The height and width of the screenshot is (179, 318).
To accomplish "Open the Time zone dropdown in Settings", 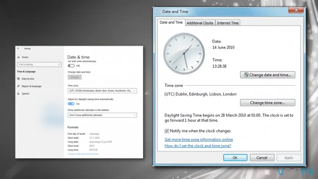I will pos(102,91).
